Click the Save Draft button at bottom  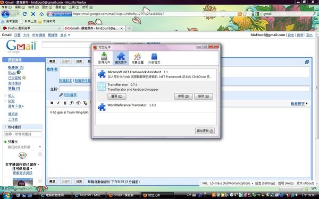[66, 181]
